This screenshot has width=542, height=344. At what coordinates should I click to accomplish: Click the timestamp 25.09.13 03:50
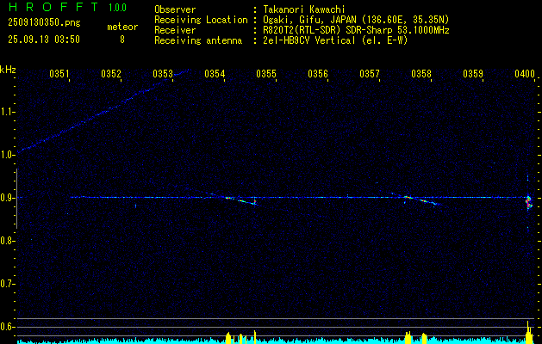tap(44, 40)
